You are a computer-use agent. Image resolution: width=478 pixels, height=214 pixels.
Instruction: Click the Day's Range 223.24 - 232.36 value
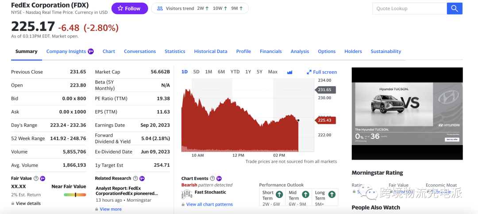point(68,125)
